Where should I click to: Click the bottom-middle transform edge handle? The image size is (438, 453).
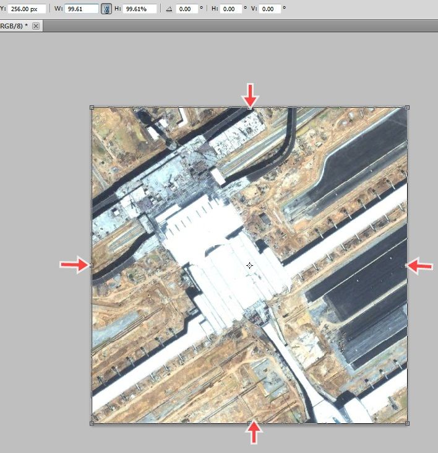249,423
